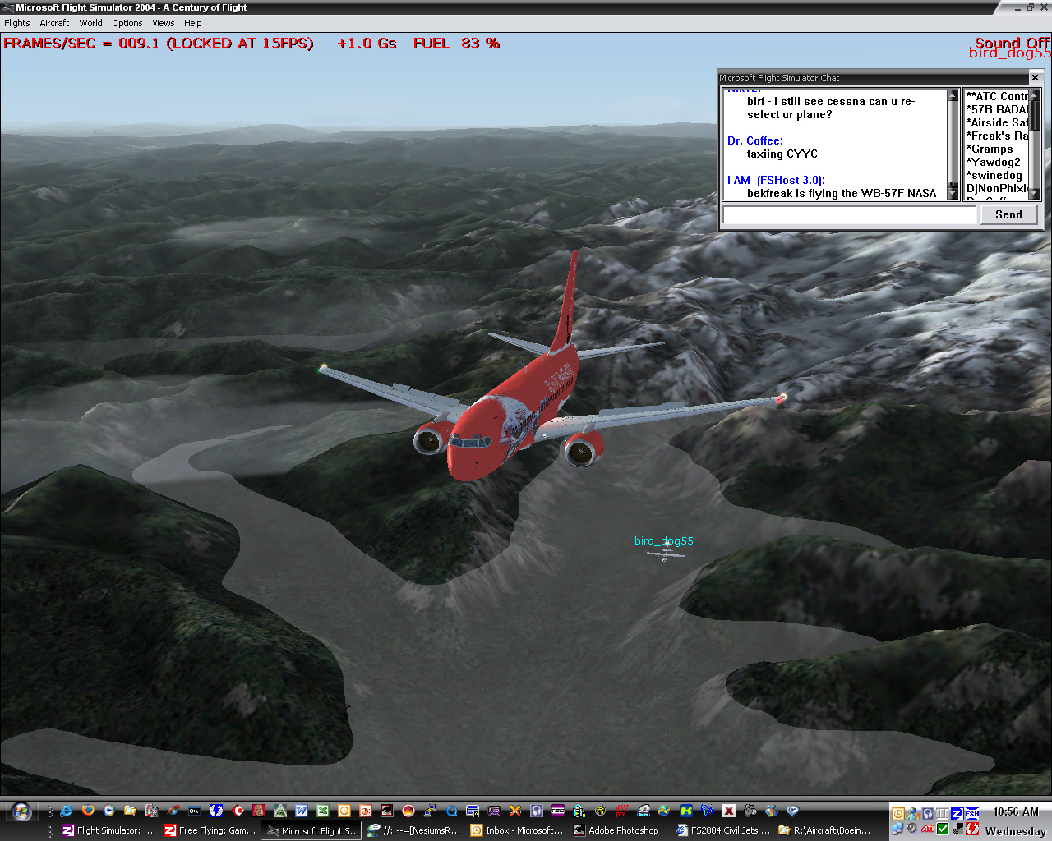Click the Windows Start orb
The width and height of the screenshot is (1052, 841).
21,811
